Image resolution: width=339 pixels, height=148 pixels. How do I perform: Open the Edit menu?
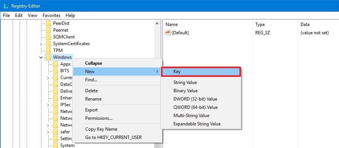(19, 15)
